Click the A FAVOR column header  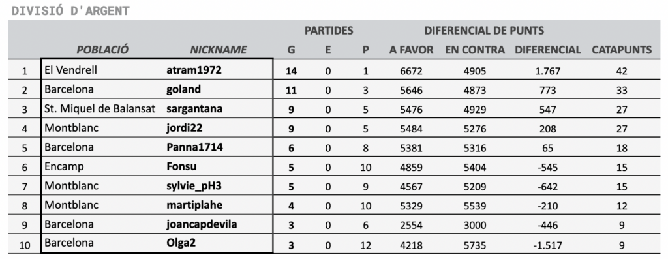point(411,50)
